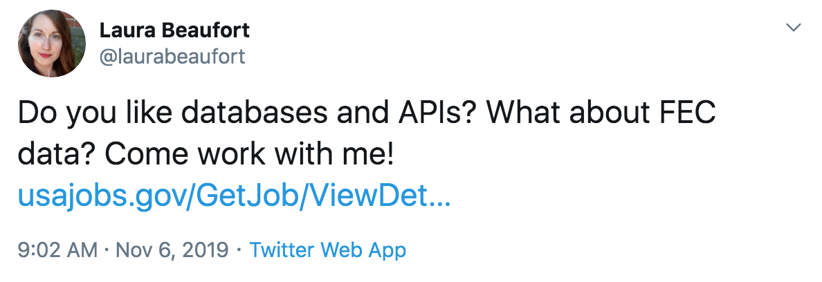Screen dimensions: 822x282
Task: Show more actions via the top-right caret
Action: [794, 27]
